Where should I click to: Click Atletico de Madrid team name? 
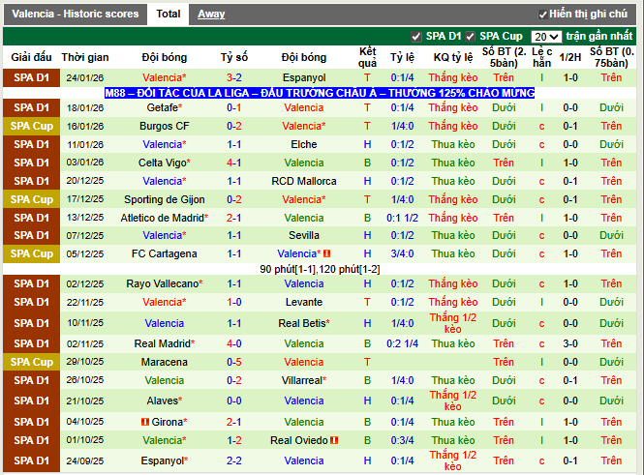(165, 218)
